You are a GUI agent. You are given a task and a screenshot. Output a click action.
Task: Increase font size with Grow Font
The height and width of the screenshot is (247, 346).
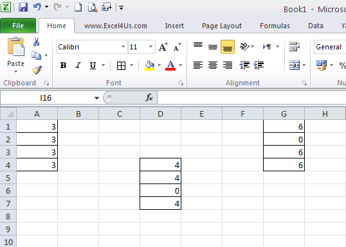point(163,47)
